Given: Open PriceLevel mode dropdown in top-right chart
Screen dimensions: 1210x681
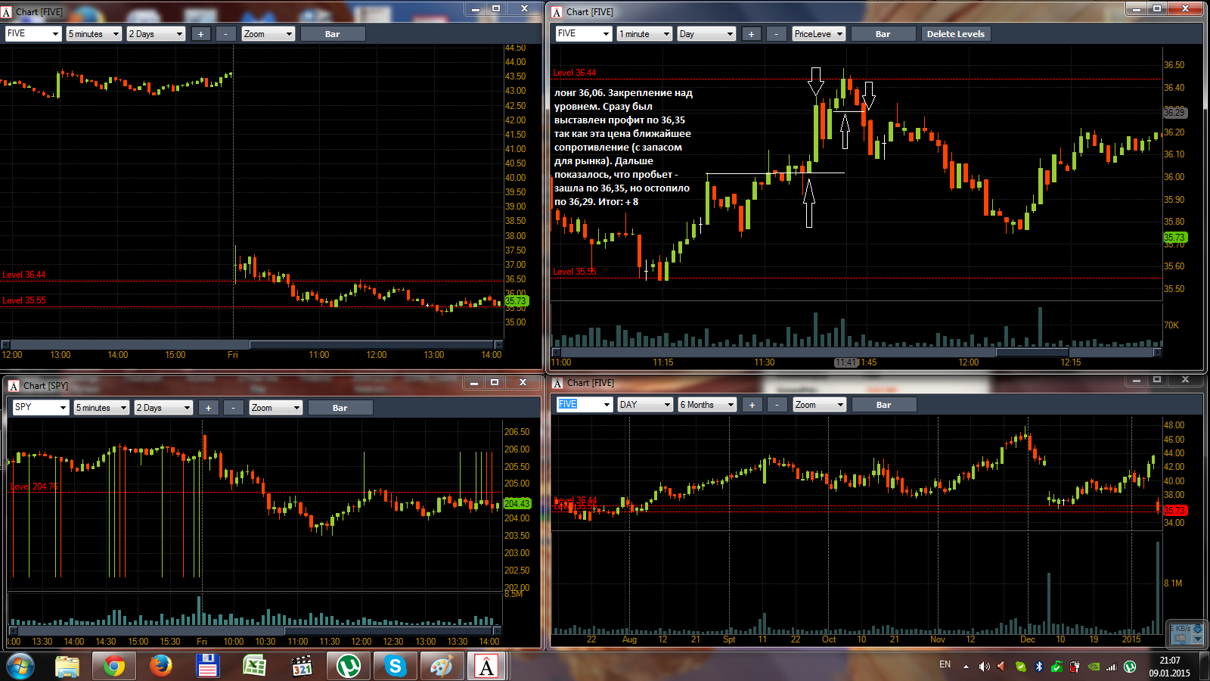Looking at the screenshot, I should pos(818,34).
